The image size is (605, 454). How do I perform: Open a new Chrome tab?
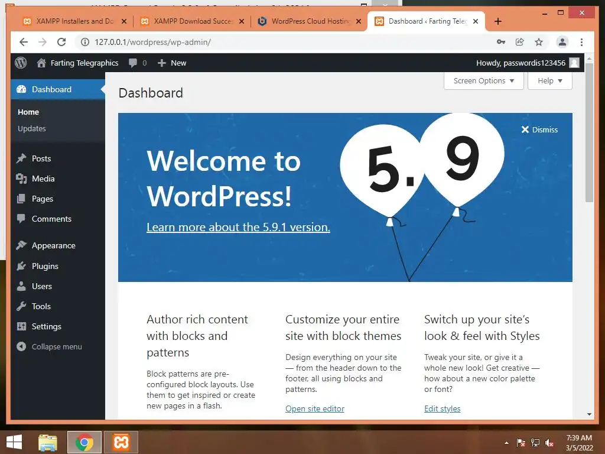(497, 21)
